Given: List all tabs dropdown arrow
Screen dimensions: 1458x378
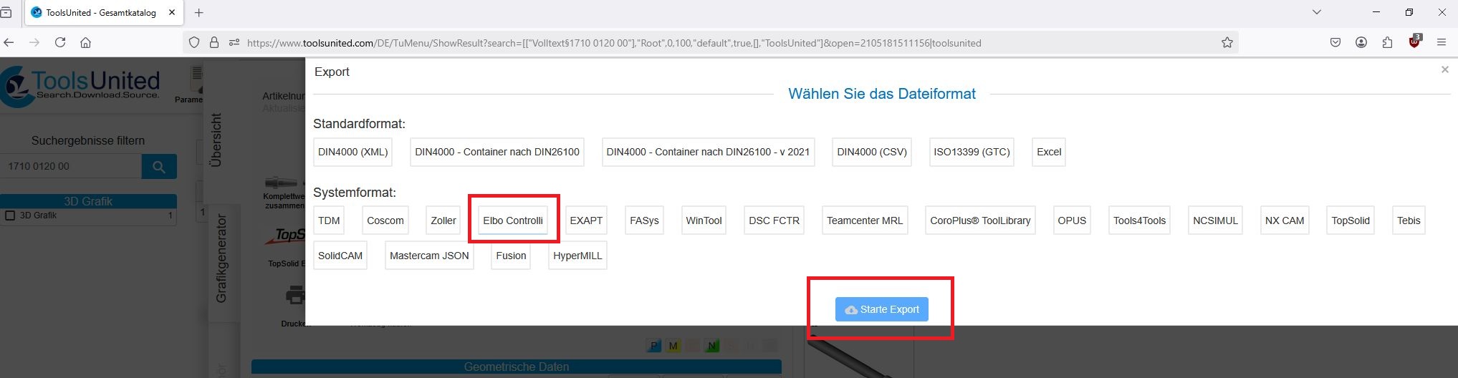Looking at the screenshot, I should 1317,12.
